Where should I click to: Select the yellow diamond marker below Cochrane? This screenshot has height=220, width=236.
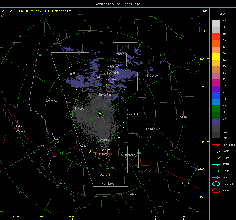coord(90,151)
